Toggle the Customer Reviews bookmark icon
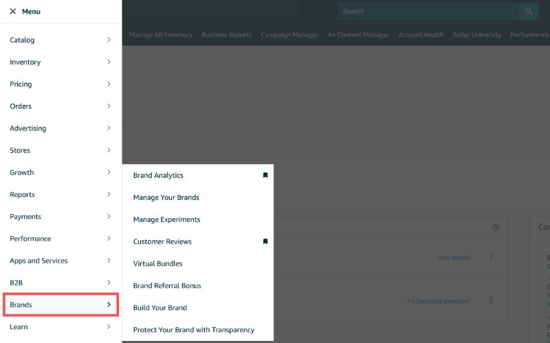The image size is (550, 343). [265, 241]
